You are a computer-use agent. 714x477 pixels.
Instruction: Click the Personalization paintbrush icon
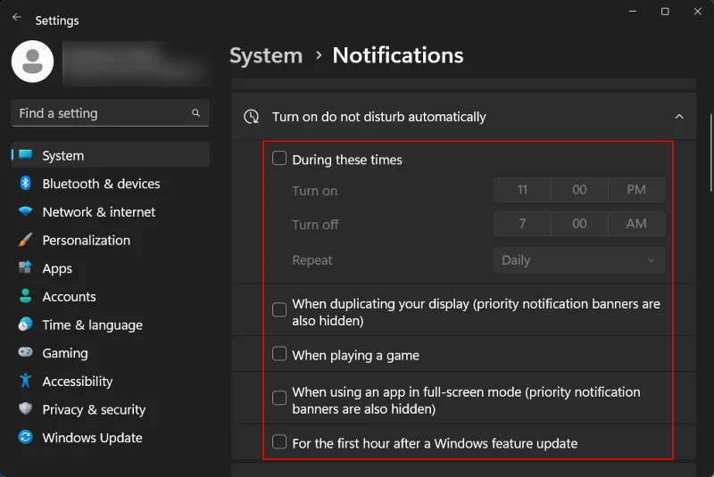click(26, 240)
